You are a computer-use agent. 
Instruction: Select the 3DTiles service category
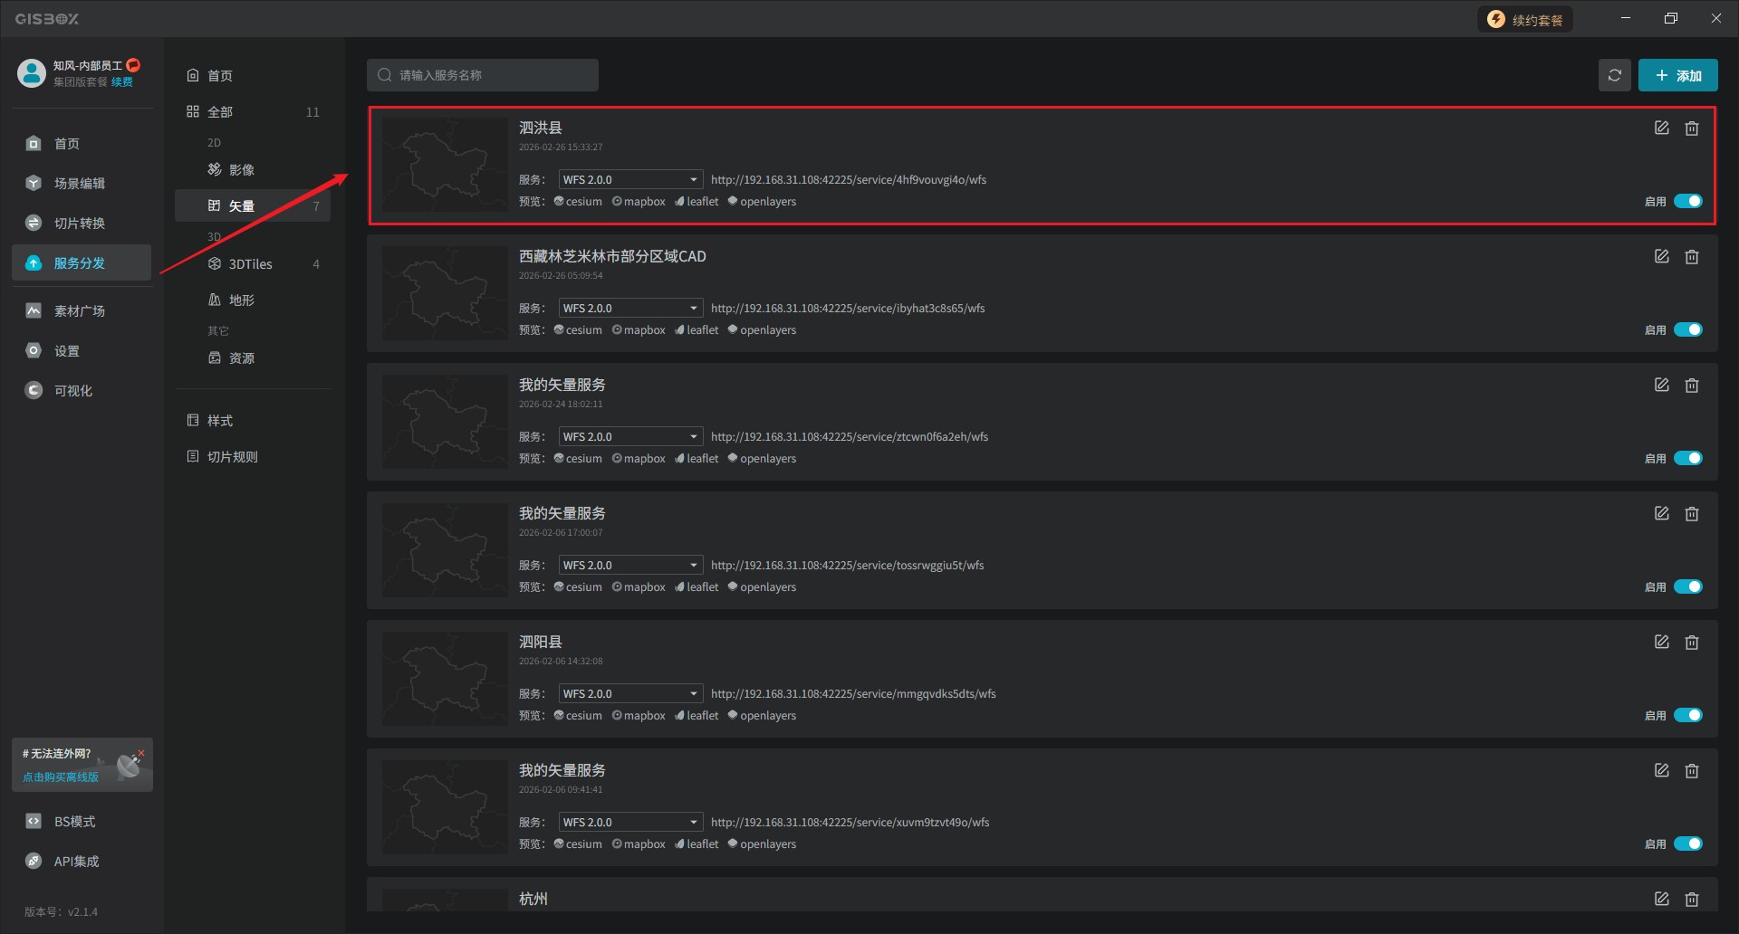tap(250, 264)
